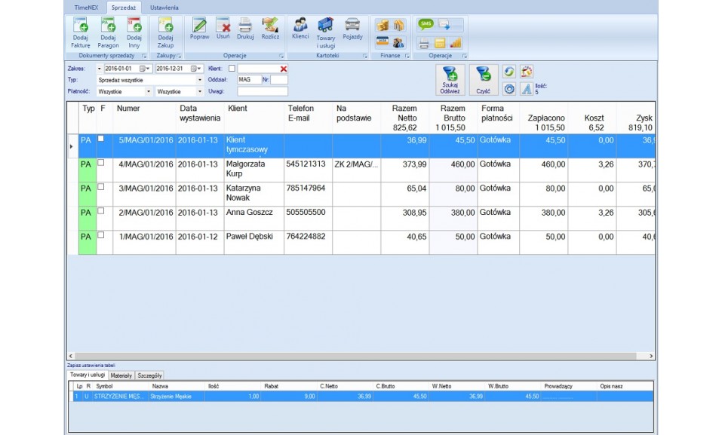722x435 pixels.
Task: Check the box for document 4/MAG/01/2016
Action: pos(102,162)
